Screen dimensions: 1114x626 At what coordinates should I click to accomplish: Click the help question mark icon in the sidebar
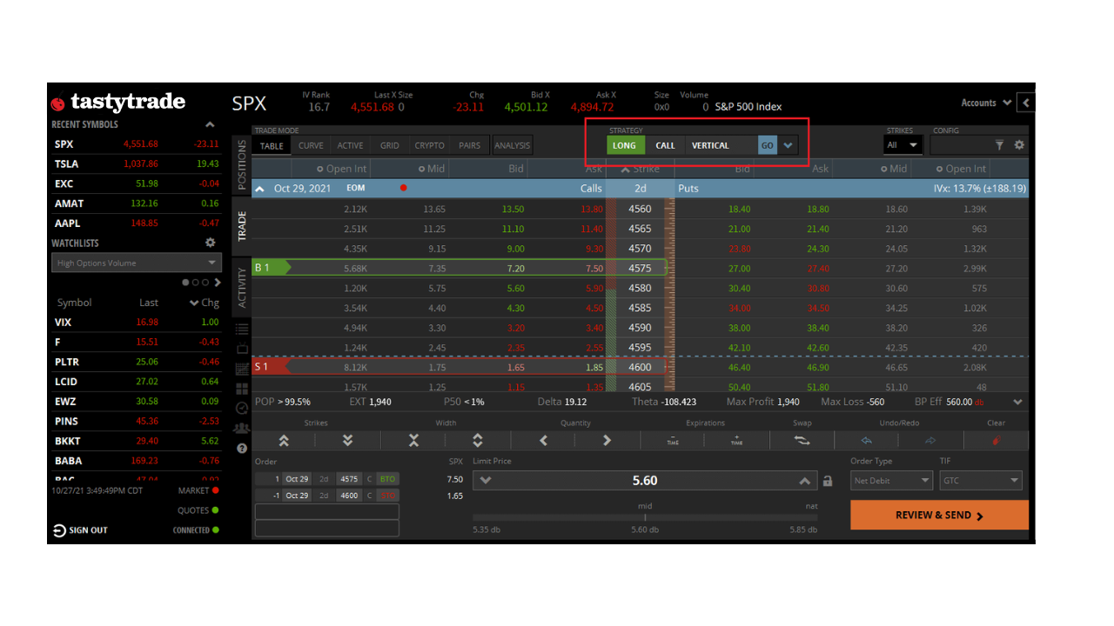click(x=242, y=449)
